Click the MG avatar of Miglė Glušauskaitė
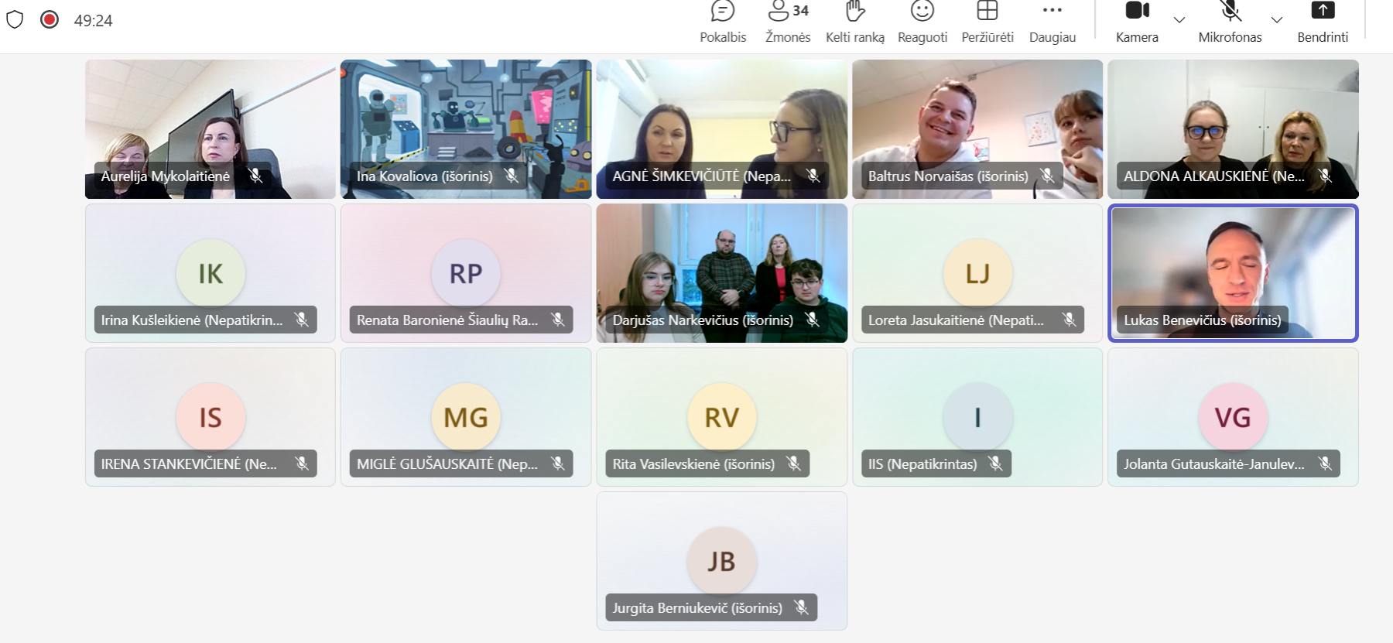Viewport: 1393px width, 643px height. pyautogui.click(x=466, y=418)
